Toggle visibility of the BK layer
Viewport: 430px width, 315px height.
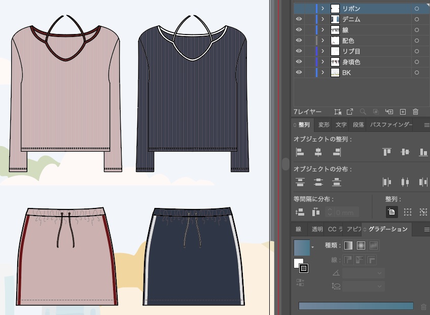coord(299,73)
